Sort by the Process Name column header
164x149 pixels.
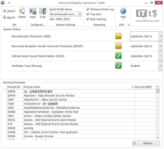click(x=79, y=87)
